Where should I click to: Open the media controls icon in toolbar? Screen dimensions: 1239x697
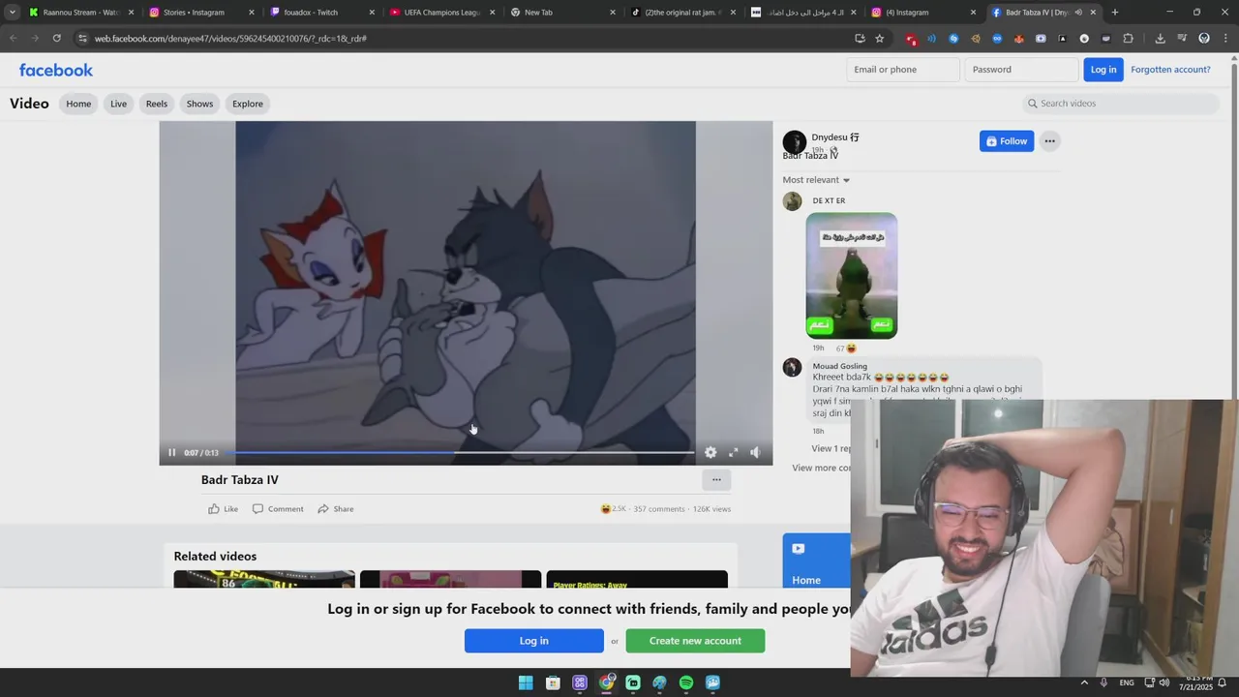click(1182, 39)
